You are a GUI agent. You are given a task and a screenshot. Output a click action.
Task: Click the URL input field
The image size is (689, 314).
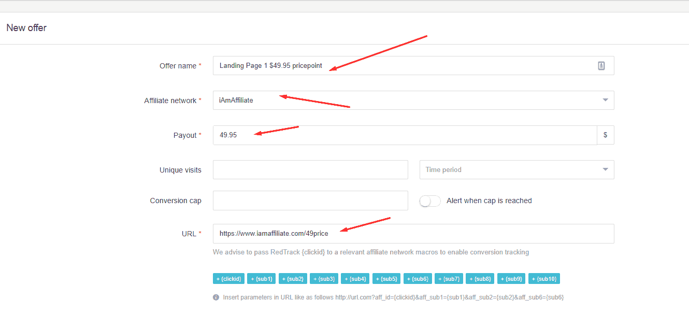pyautogui.click(x=413, y=234)
